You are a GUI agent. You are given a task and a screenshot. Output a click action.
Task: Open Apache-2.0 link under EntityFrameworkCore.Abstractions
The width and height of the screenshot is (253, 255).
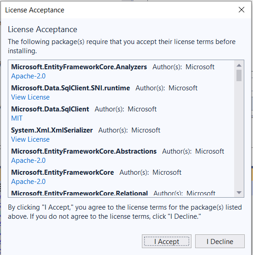click(28, 161)
